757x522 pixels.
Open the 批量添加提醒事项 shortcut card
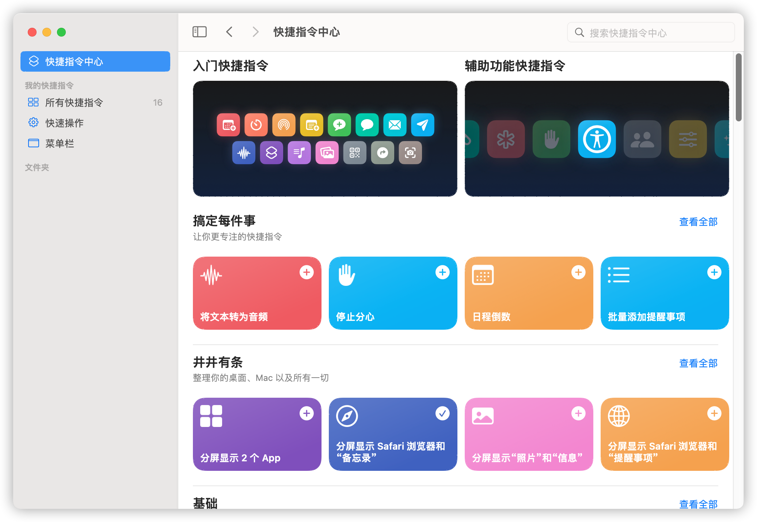pyautogui.click(x=665, y=293)
